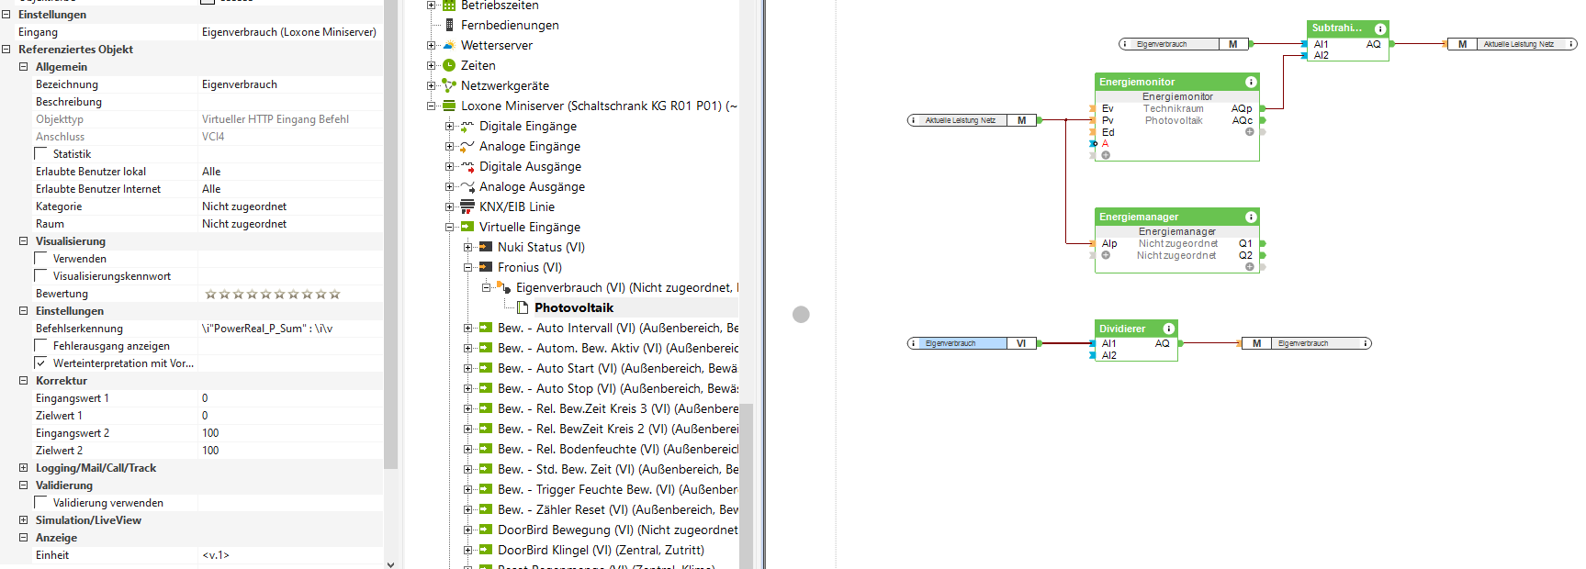The image size is (1586, 569).
Task: Click the Loxone Miniserver device icon
Action: click(449, 106)
